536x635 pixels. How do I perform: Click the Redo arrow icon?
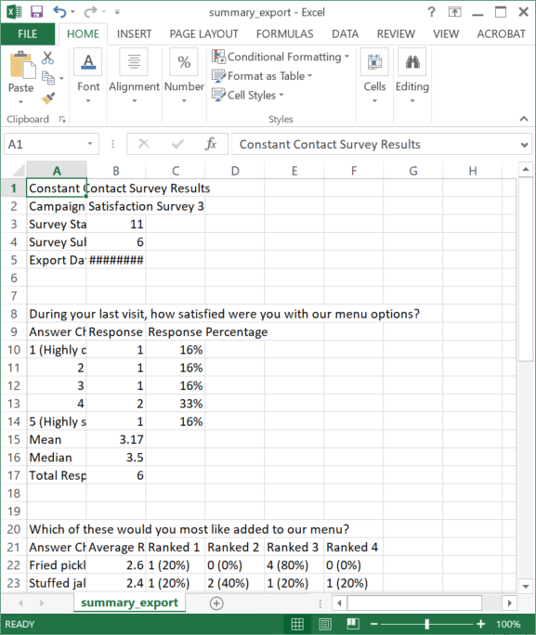tap(89, 12)
